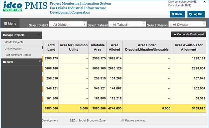Screen dimensions: 209x128
Task: Open MSME Projects menu item
Action: tap(14, 42)
